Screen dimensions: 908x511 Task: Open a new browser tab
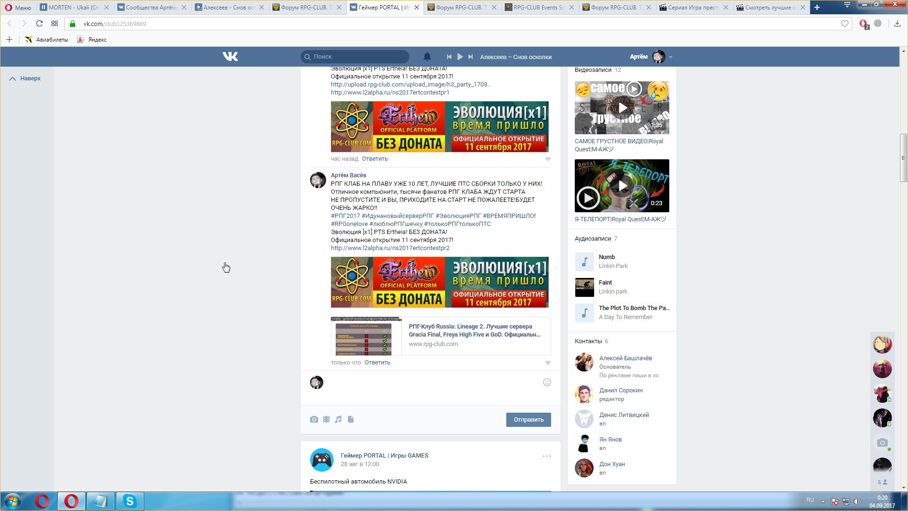(x=817, y=8)
